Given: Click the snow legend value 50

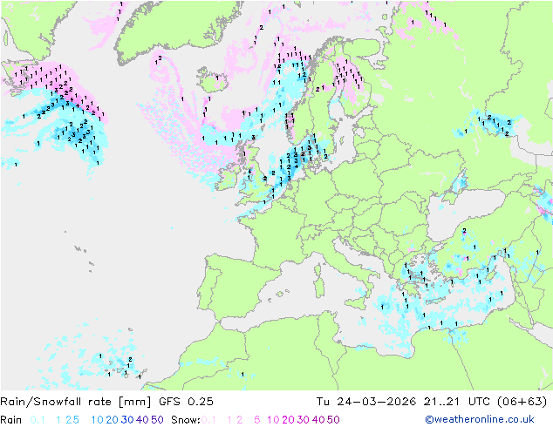Looking at the screenshot, I should (333, 420).
